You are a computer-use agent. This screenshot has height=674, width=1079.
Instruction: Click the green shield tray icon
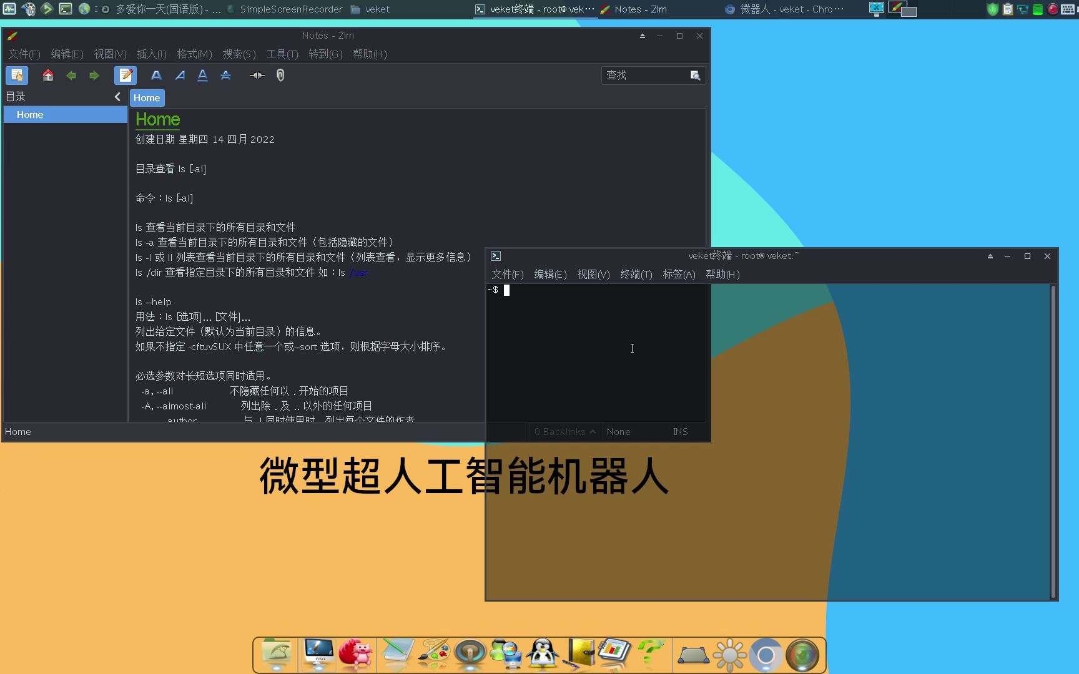(x=992, y=9)
